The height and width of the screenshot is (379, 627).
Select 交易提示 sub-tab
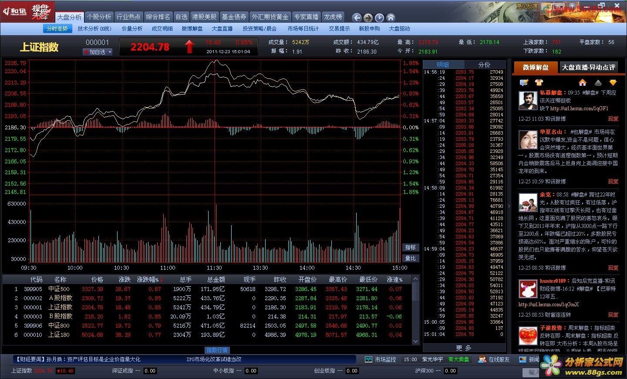tap(339, 29)
